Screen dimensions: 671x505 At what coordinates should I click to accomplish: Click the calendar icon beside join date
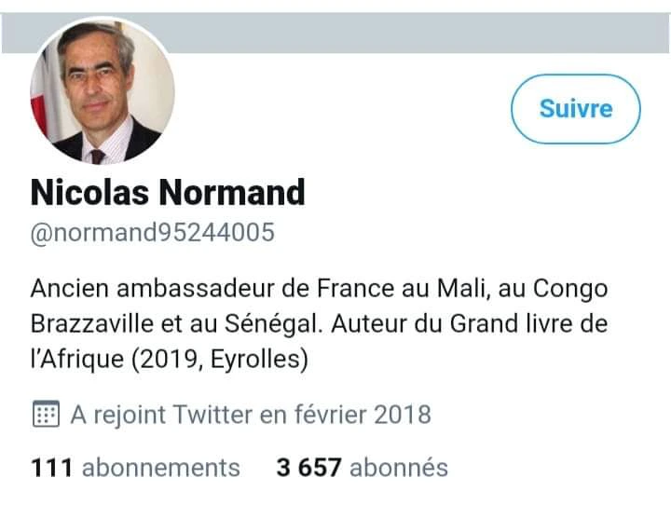pyautogui.click(x=46, y=415)
